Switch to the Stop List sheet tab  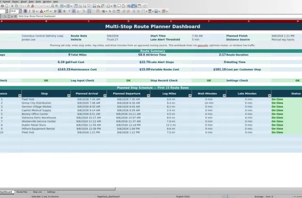coord(37,192)
